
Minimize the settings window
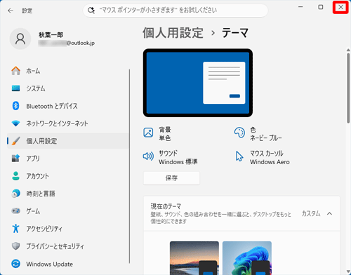(300, 7)
